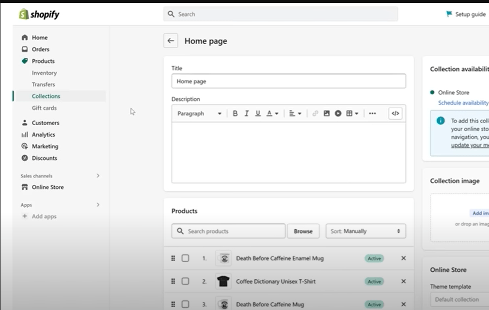The width and height of the screenshot is (489, 310).
Task: Open the Orders page from sidebar
Action: 40,49
